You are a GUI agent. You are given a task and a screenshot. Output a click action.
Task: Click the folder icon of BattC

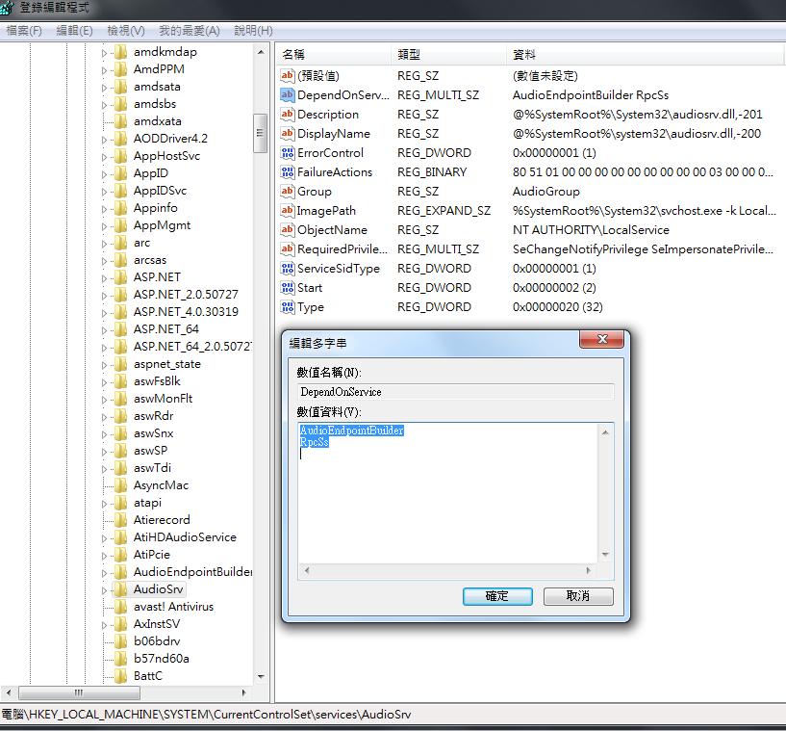pyautogui.click(x=120, y=676)
